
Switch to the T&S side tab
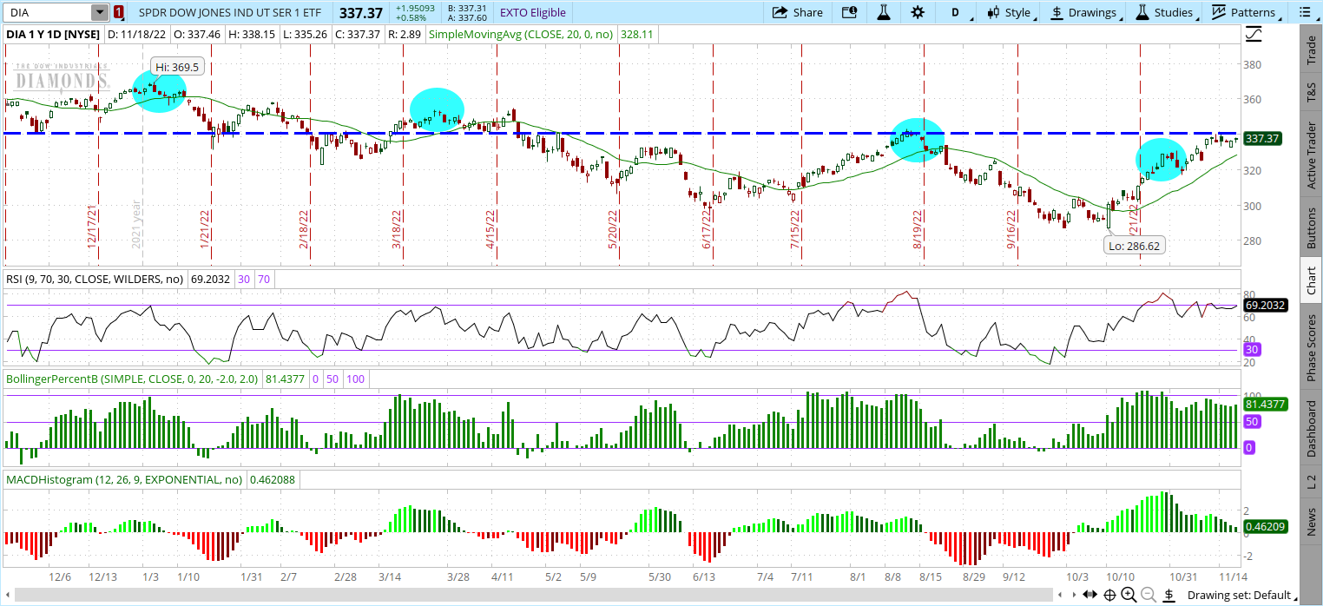click(x=1311, y=93)
